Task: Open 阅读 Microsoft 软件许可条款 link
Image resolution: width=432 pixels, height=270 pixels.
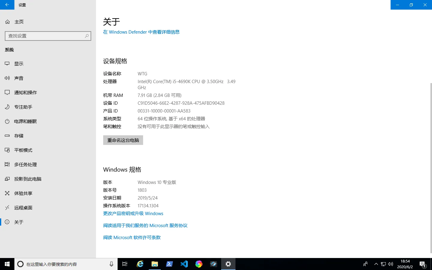Action: [132, 238]
